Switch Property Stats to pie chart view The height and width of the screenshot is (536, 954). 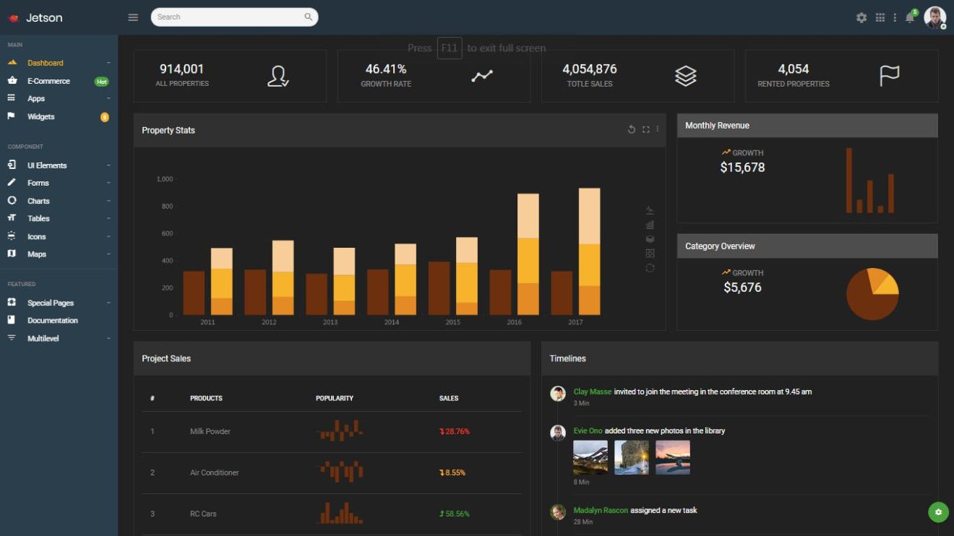coord(649,238)
